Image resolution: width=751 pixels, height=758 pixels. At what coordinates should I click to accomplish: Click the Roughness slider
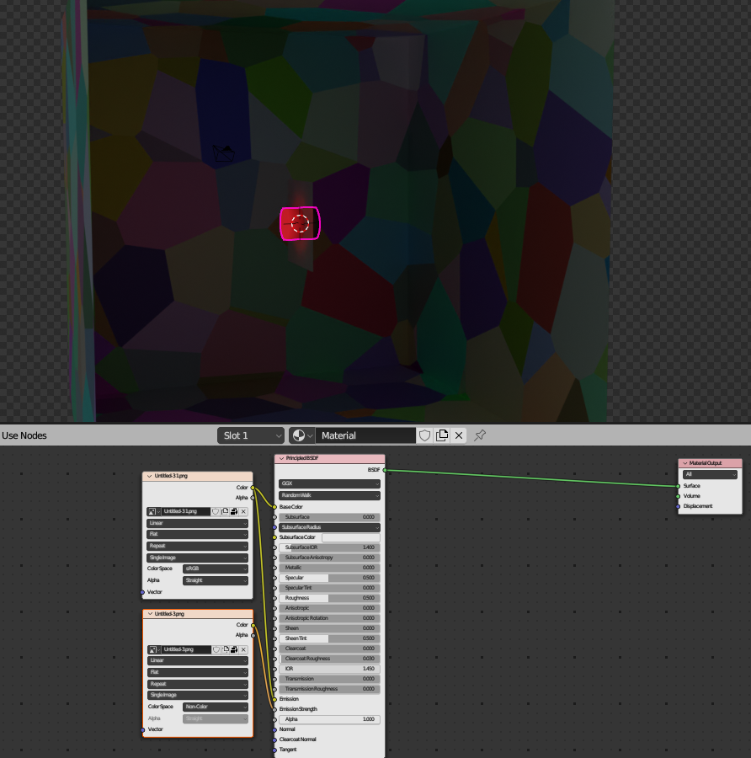coord(329,598)
